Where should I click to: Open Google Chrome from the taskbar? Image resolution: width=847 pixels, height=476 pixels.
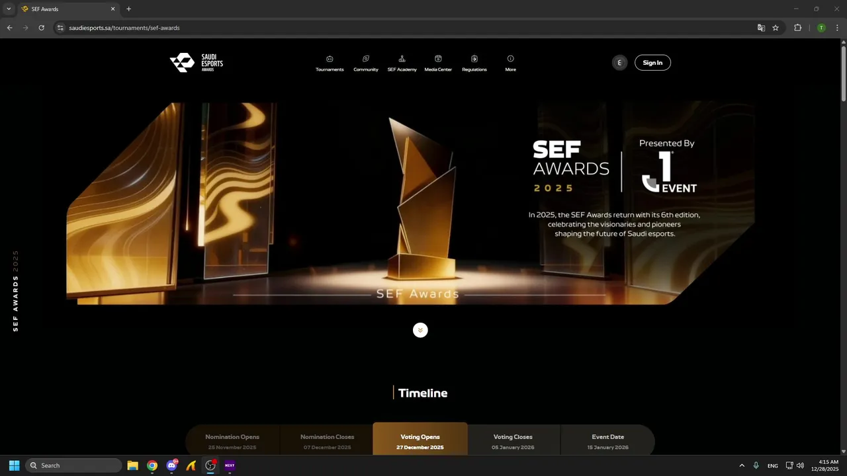pos(152,465)
